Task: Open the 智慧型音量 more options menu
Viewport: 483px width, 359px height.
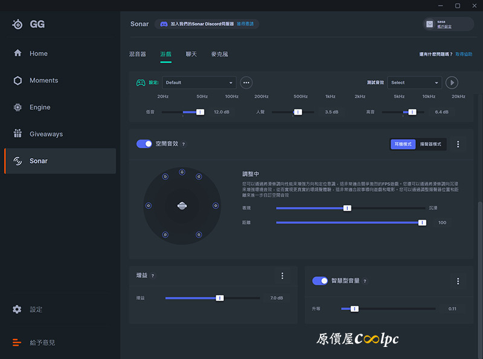Action: click(x=458, y=281)
